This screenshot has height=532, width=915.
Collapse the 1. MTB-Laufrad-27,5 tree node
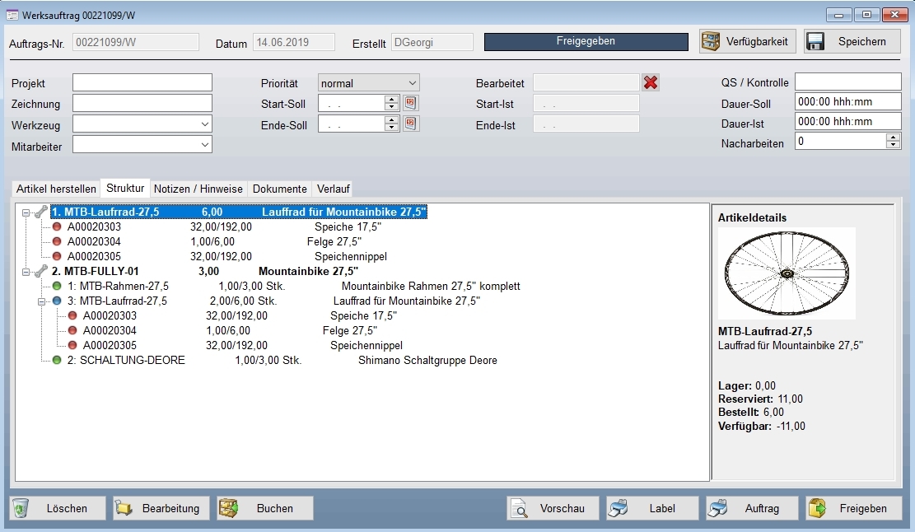[26, 213]
